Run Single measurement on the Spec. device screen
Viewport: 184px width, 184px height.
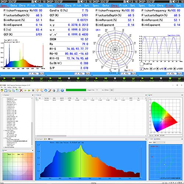tap(14, 79)
